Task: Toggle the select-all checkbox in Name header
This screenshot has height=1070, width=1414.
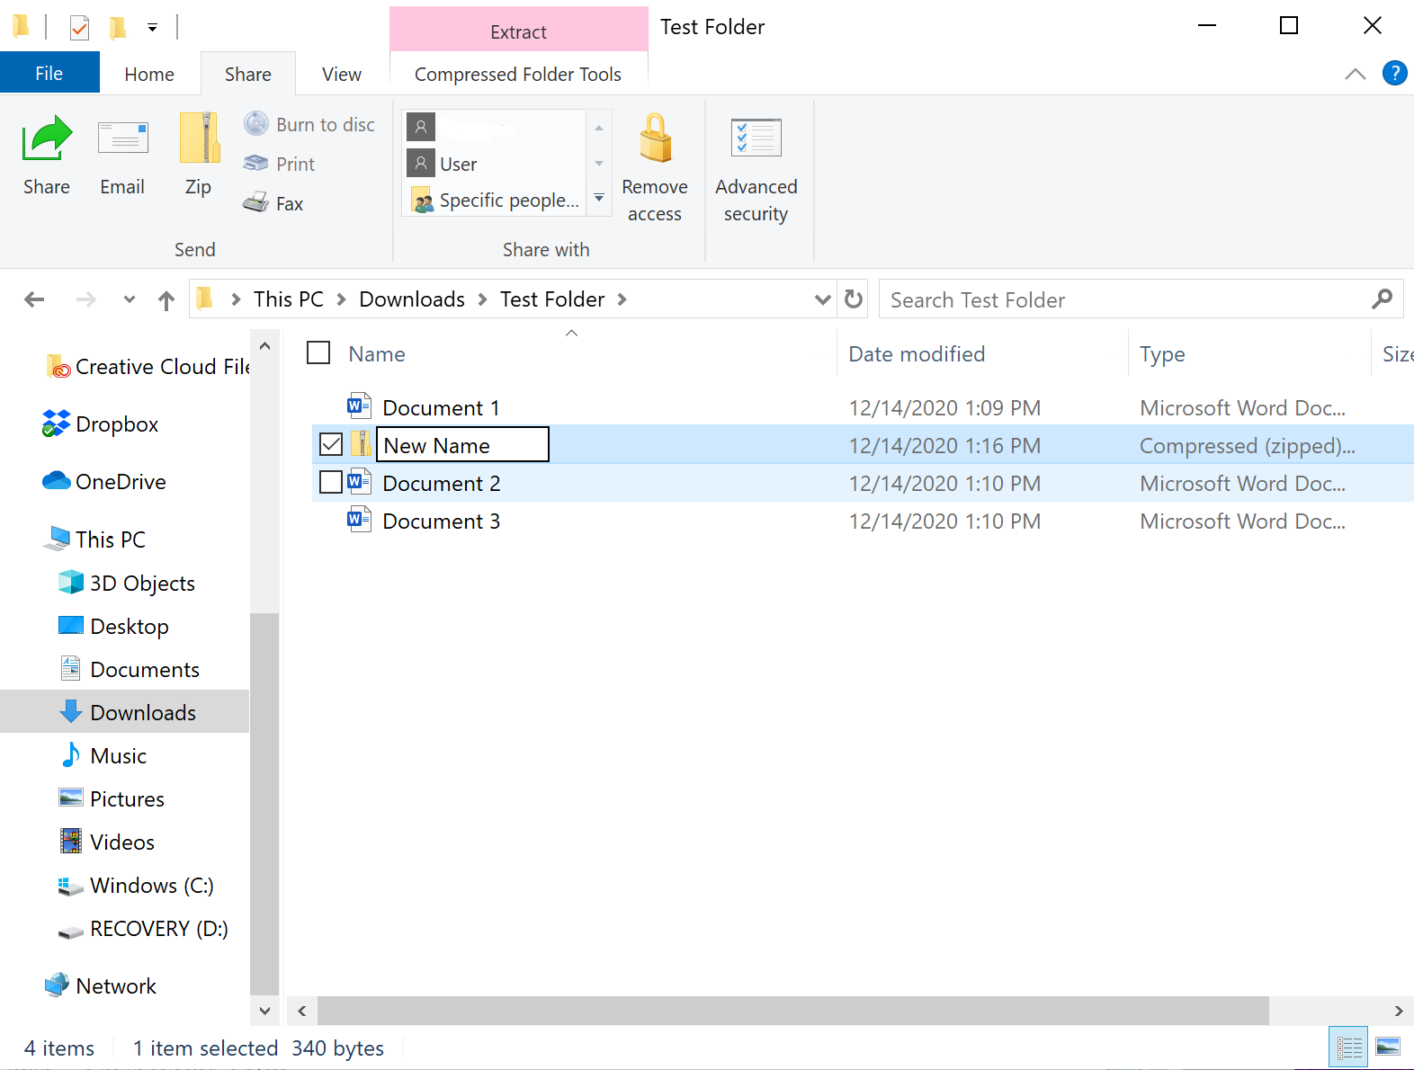Action: [x=318, y=352]
